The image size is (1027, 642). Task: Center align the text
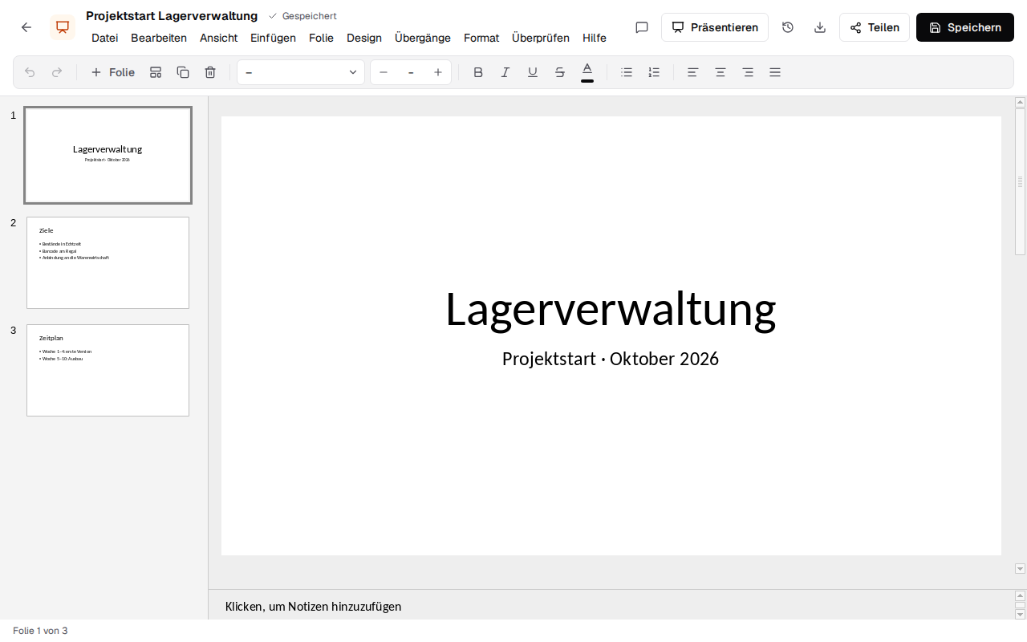click(721, 72)
